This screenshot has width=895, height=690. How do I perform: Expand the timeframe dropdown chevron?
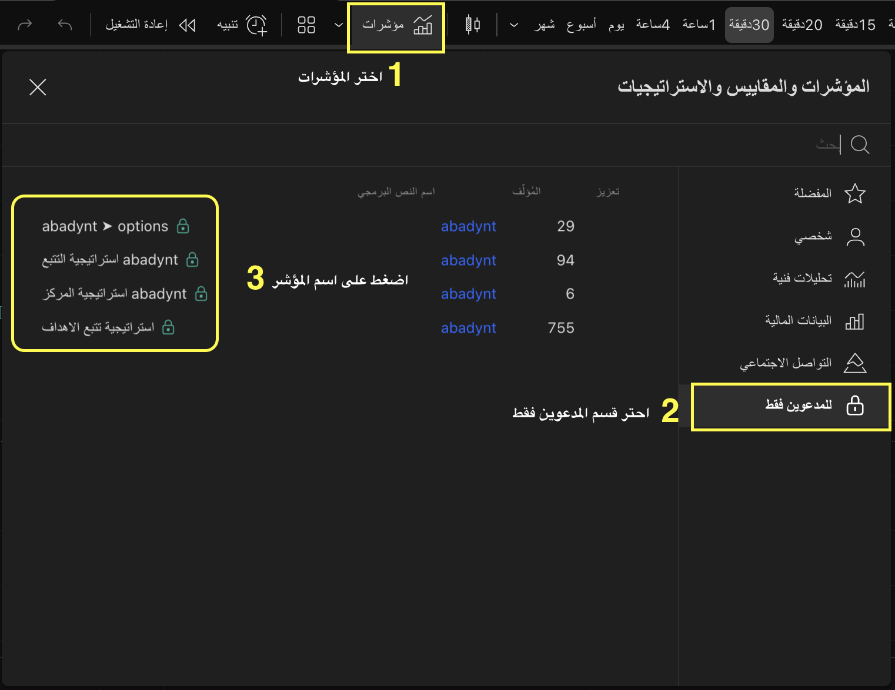tap(513, 25)
